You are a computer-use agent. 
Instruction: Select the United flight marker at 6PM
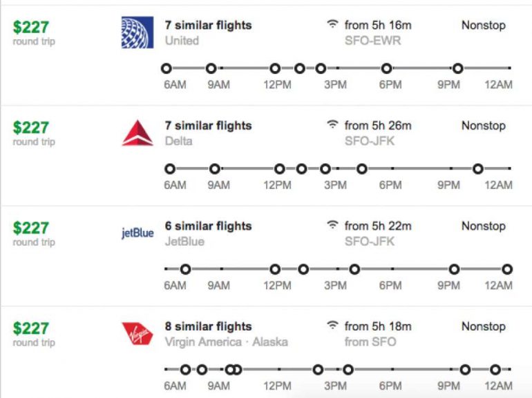click(387, 68)
